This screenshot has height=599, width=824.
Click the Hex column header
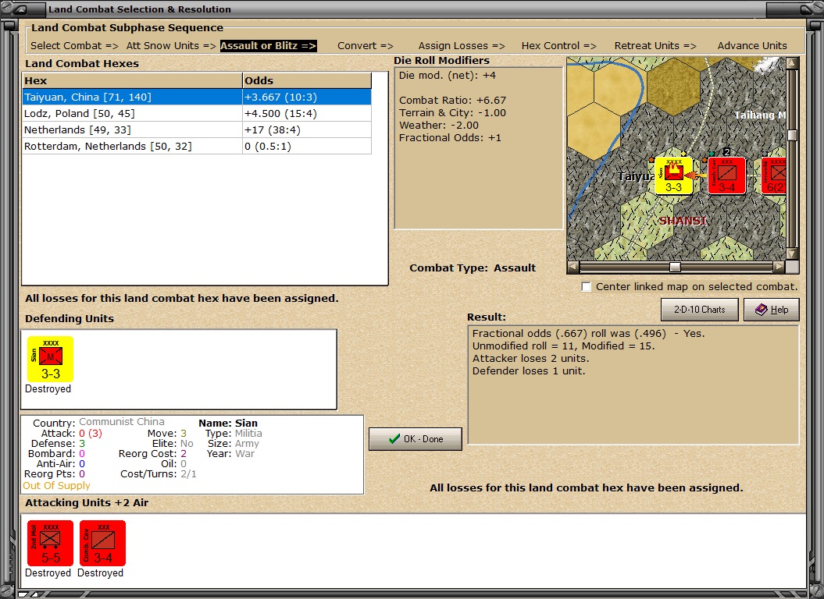coord(133,80)
